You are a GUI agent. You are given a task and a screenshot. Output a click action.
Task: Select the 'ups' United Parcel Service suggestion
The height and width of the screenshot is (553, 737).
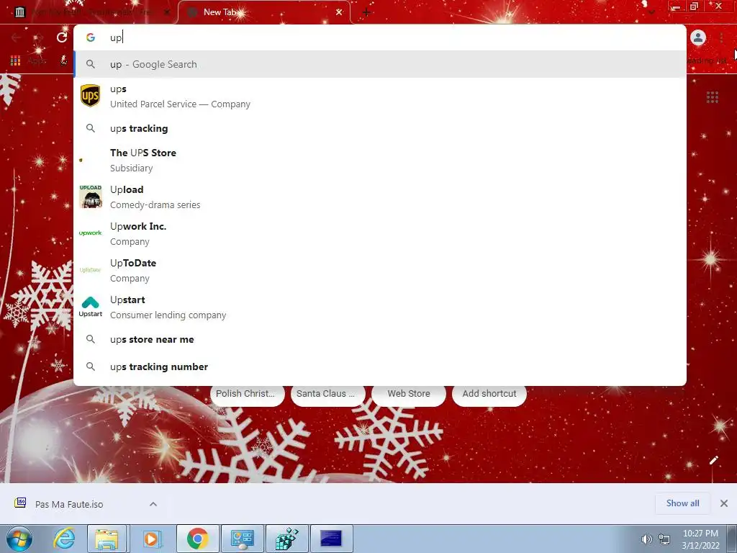(x=380, y=96)
